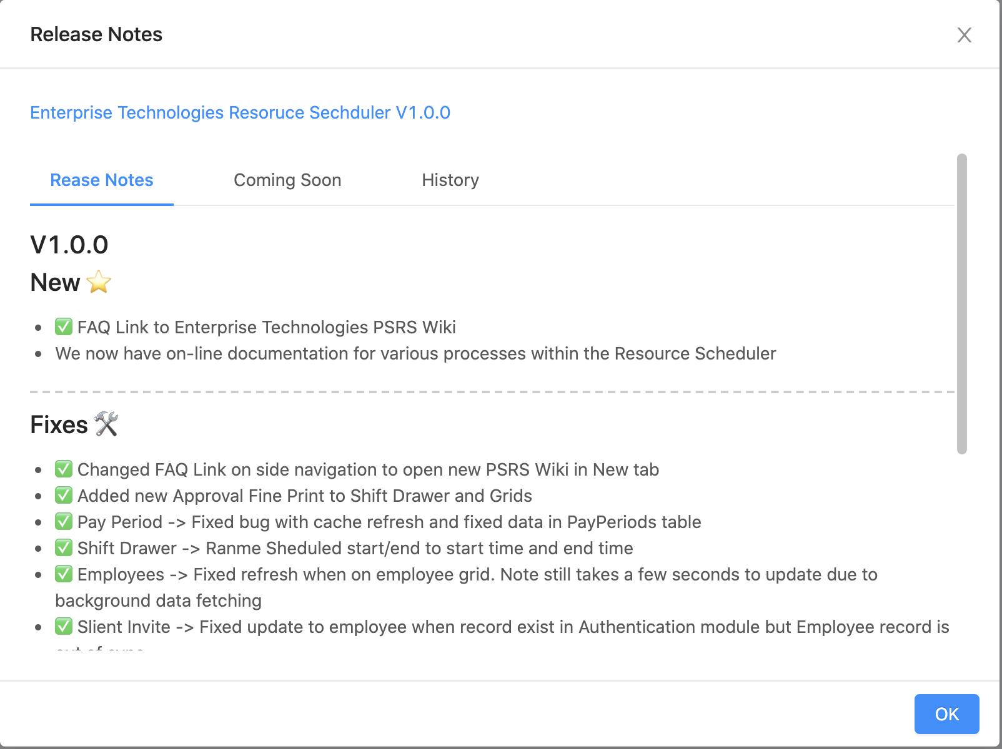Click the checkmark next to Added new Approval
The height and width of the screenshot is (749, 1002).
[64, 495]
